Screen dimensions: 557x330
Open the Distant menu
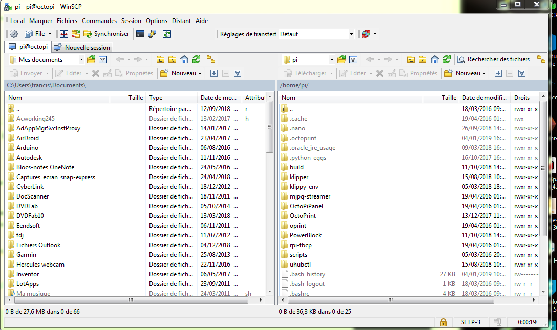tap(181, 21)
